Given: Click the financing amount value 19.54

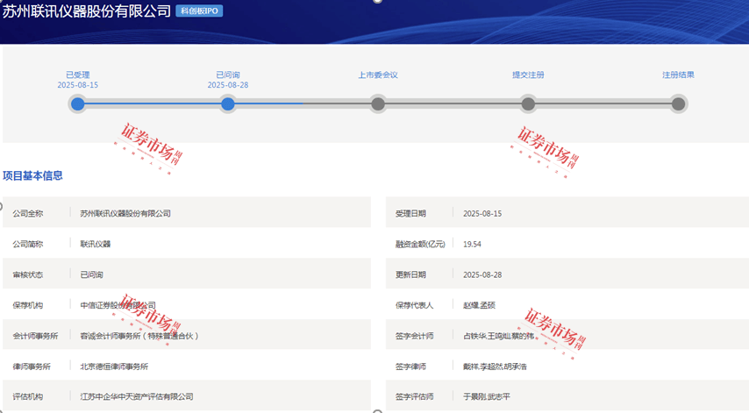Looking at the screenshot, I should pos(473,244).
